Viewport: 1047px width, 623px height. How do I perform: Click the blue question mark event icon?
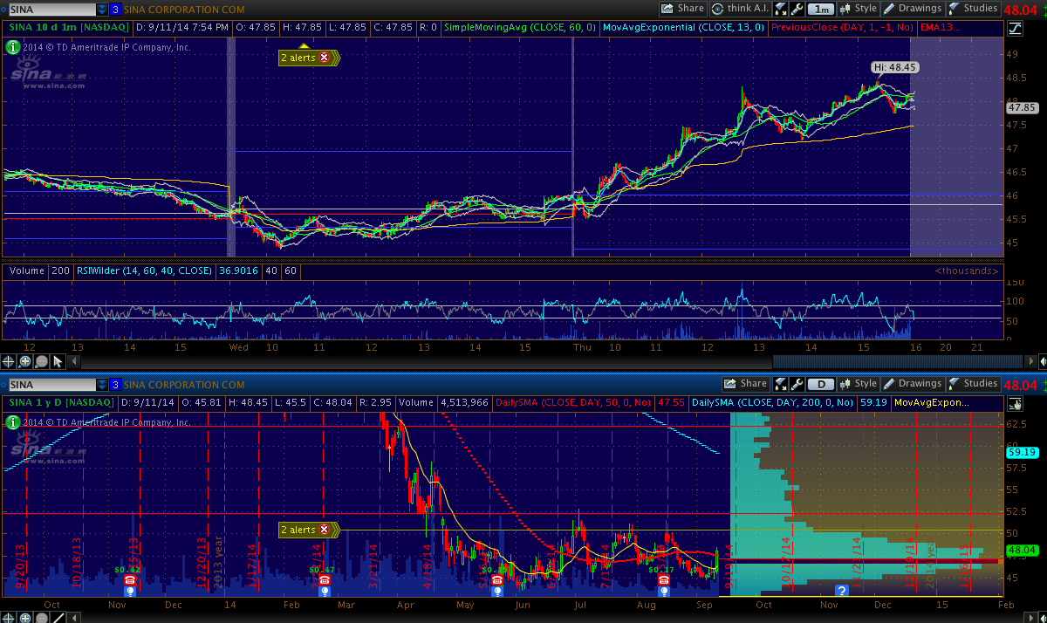click(x=842, y=591)
